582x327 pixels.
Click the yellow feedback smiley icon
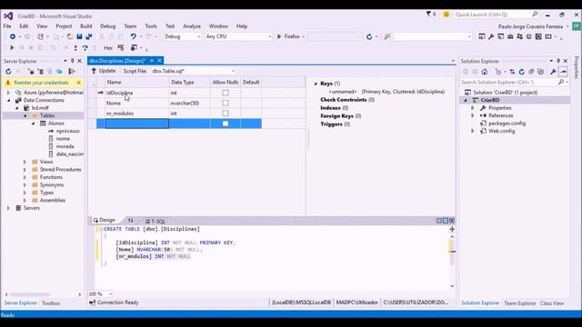447,15
